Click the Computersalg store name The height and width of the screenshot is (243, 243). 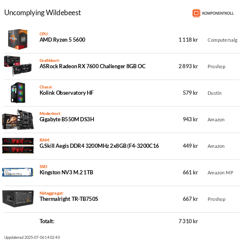(222, 40)
